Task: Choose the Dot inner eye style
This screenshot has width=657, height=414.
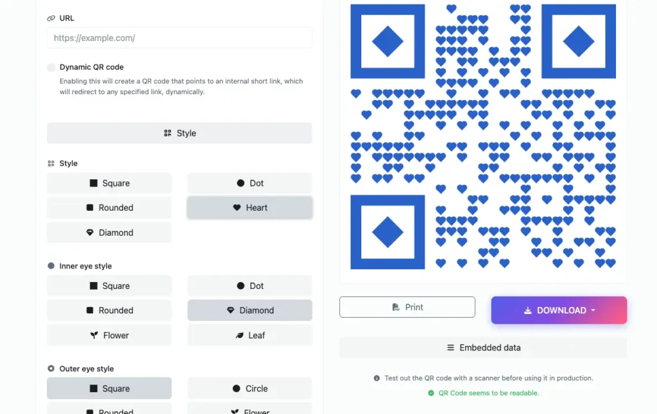Action: 250,285
